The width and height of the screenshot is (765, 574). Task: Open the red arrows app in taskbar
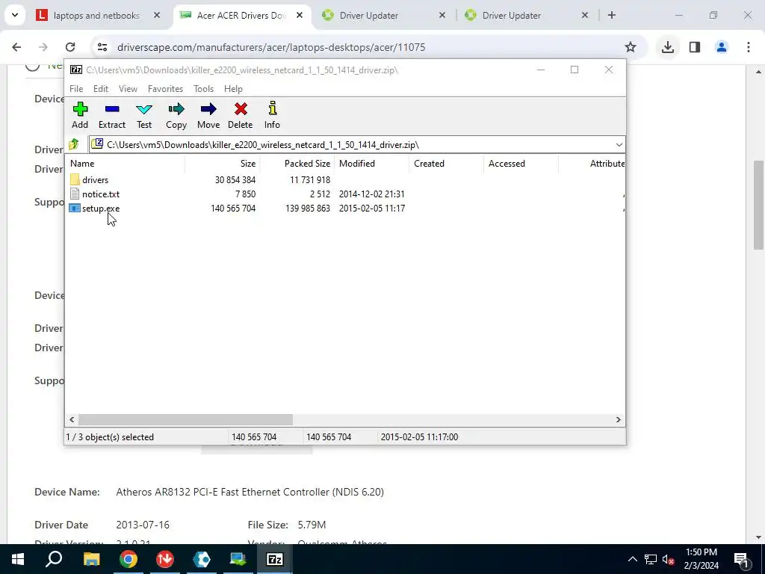pos(165,559)
